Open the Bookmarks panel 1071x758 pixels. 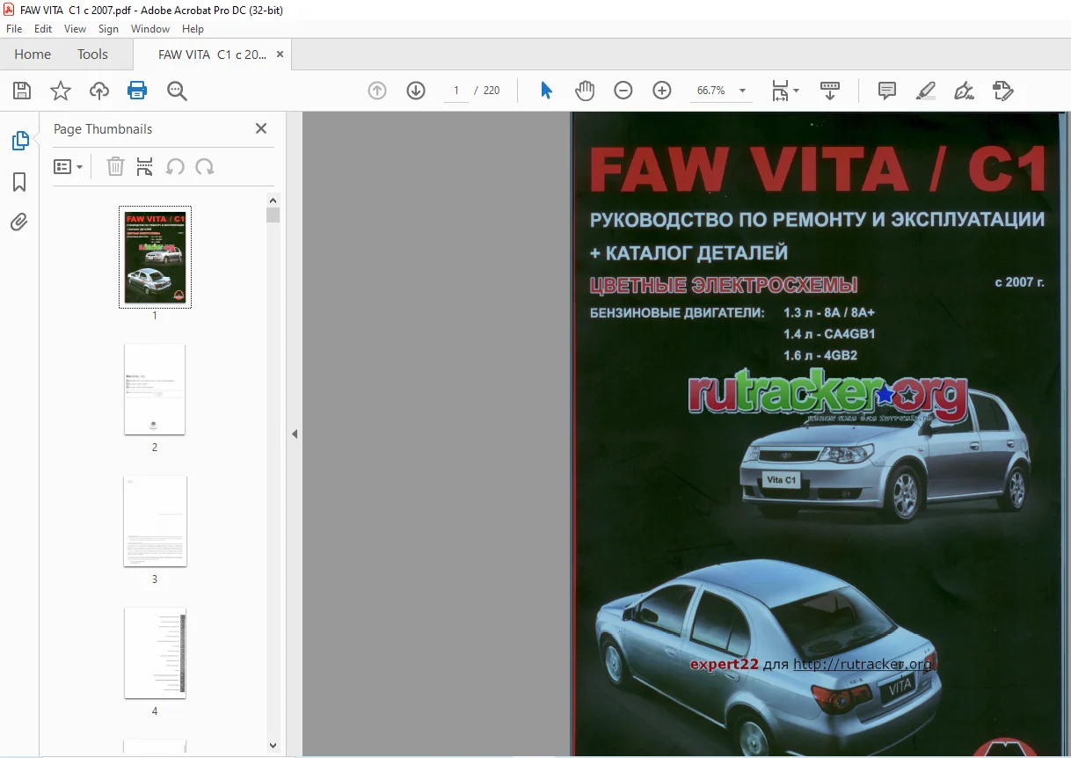click(19, 182)
